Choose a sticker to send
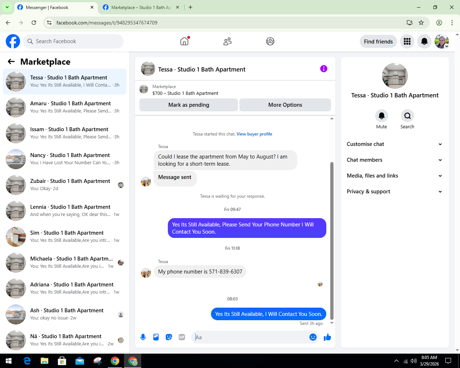Image resolution: width=460 pixels, height=368 pixels. (x=169, y=337)
